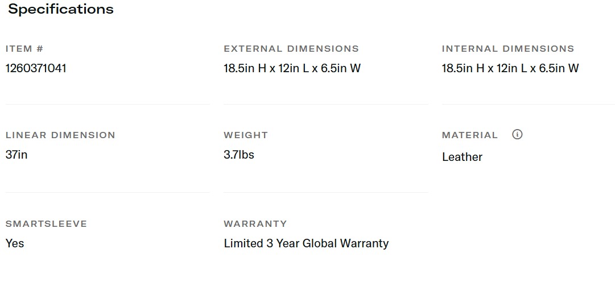
Task: Click the divider line below Item #
Action: [108, 104]
